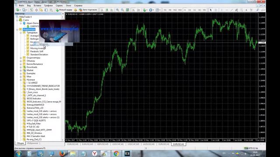Select !BOSS Indicator in Navigator
This screenshot has height=157, width=280.
click(34, 99)
